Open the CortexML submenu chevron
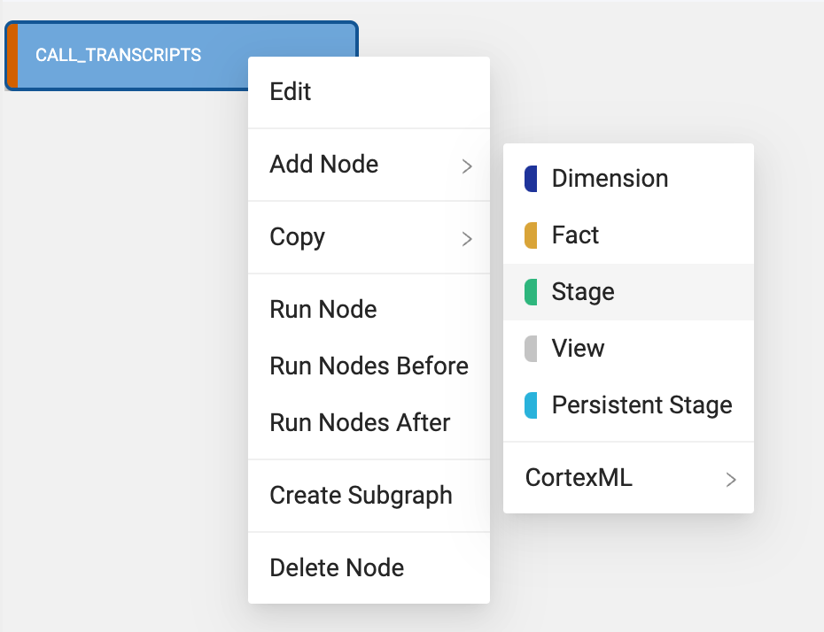 pos(731,479)
